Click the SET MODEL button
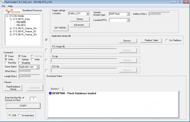Screen dimensions: 190x122 click(x=60, y=28)
